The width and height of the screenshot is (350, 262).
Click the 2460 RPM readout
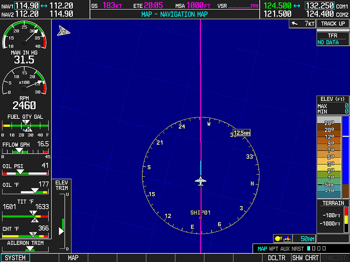click(24, 105)
